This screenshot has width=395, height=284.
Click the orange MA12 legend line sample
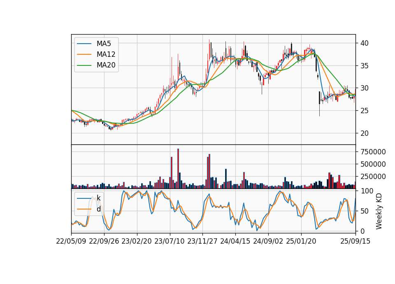tap(84, 54)
